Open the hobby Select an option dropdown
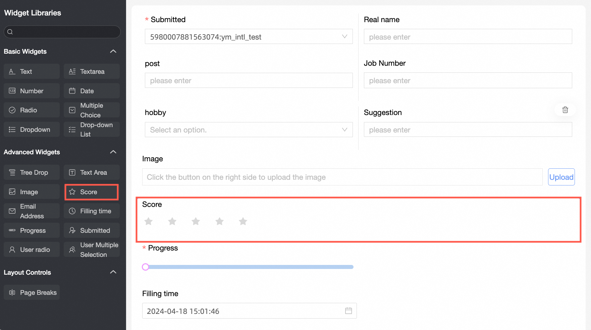The width and height of the screenshot is (591, 330). click(249, 130)
